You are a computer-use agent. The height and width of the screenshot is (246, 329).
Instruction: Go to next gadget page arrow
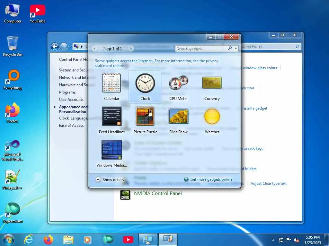(x=131, y=49)
